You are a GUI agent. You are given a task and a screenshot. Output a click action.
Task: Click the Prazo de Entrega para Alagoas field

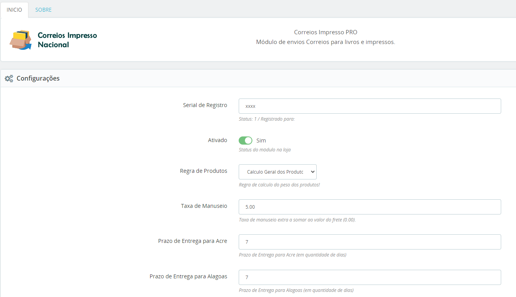(370, 277)
